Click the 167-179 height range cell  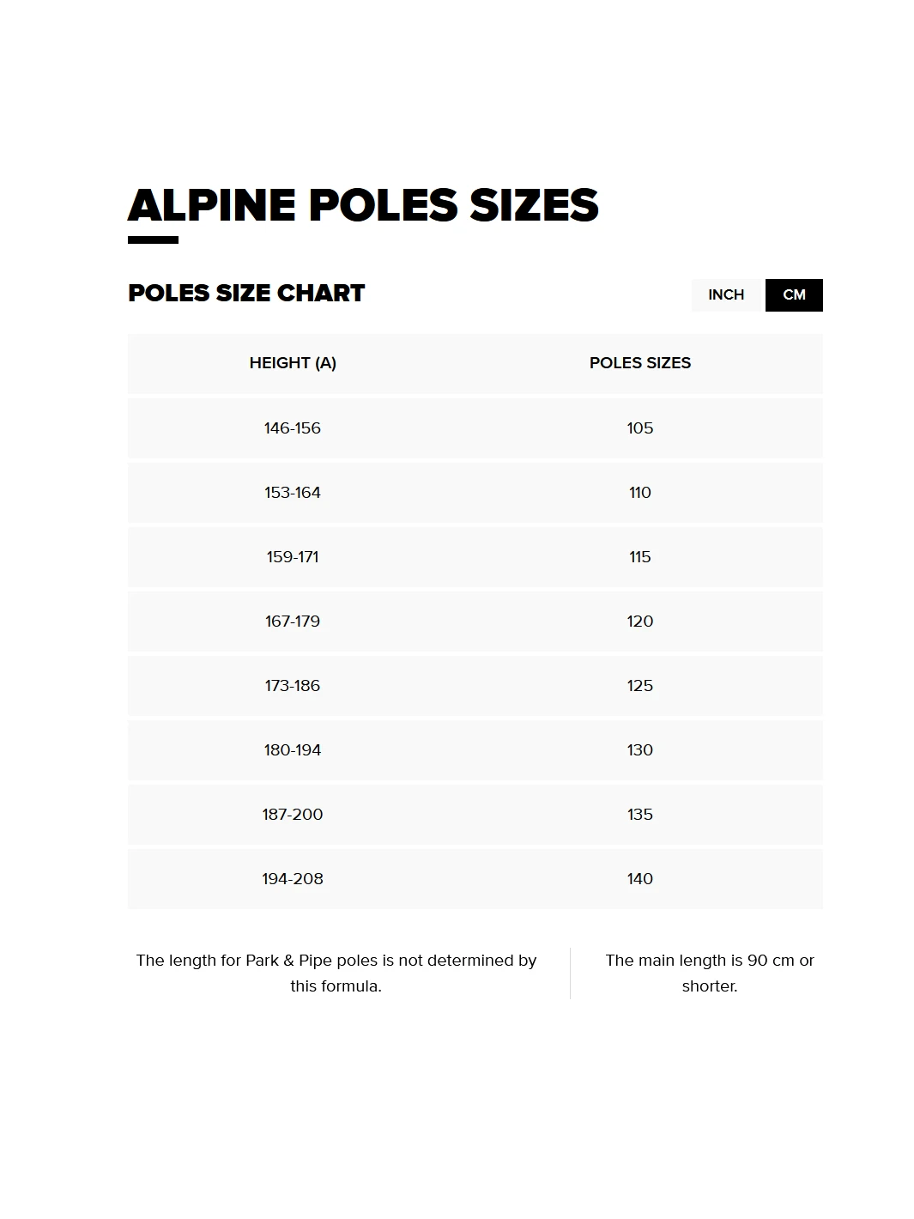point(293,621)
